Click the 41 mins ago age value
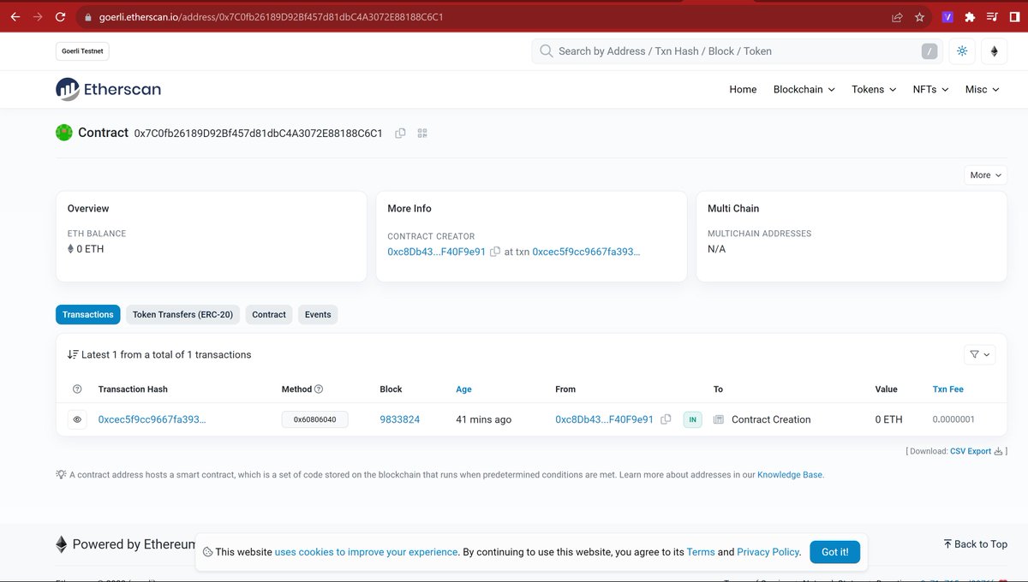 [x=483, y=419]
